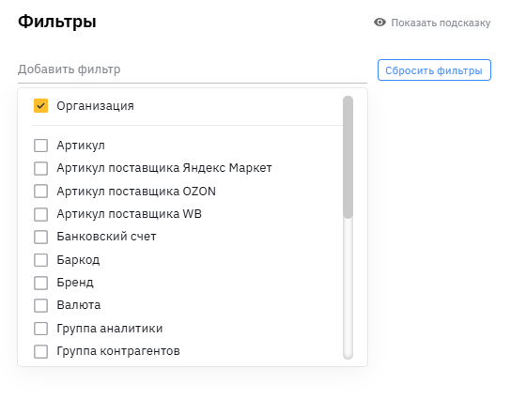The image size is (511, 400).
Task: Click the Сбросить фильтры button
Action: coord(434,70)
